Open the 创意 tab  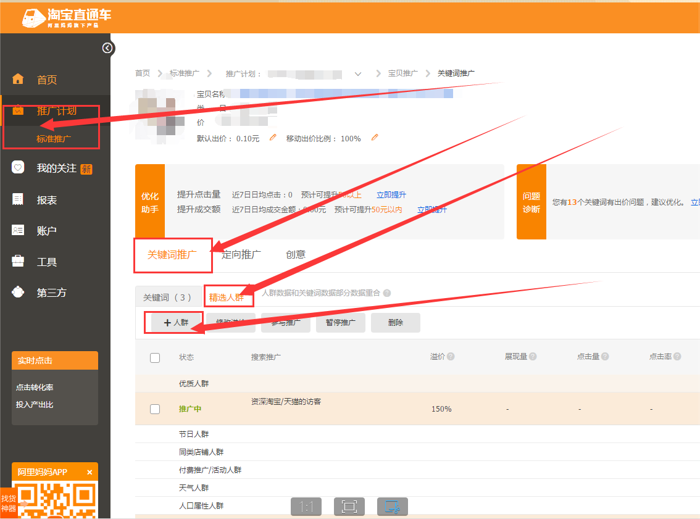296,254
